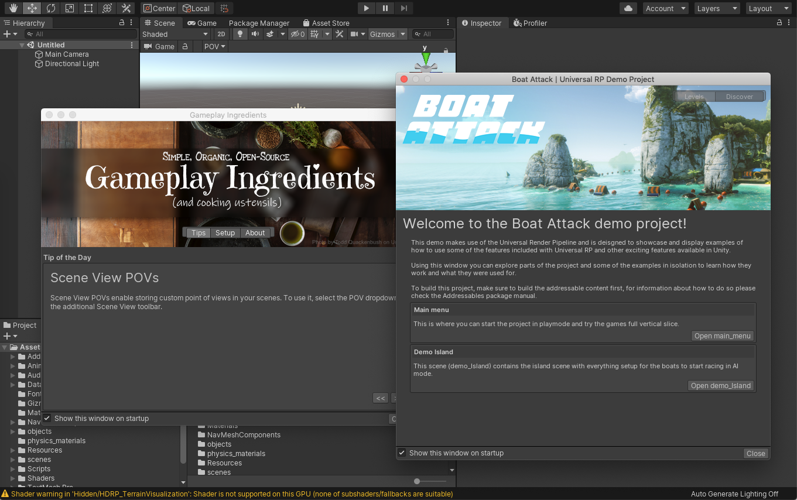Screen dimensions: 797x500
Task: Open the Profiler tab
Action: pos(530,23)
